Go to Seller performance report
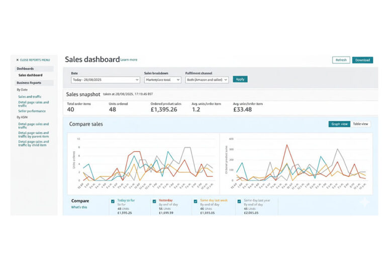This screenshot has width=386, height=269. 32,111
